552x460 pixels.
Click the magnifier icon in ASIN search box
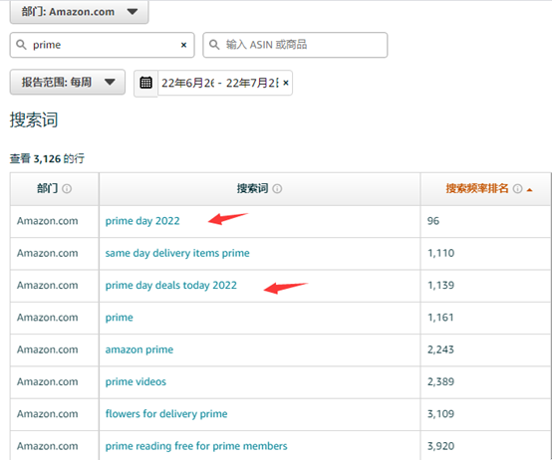click(x=214, y=45)
